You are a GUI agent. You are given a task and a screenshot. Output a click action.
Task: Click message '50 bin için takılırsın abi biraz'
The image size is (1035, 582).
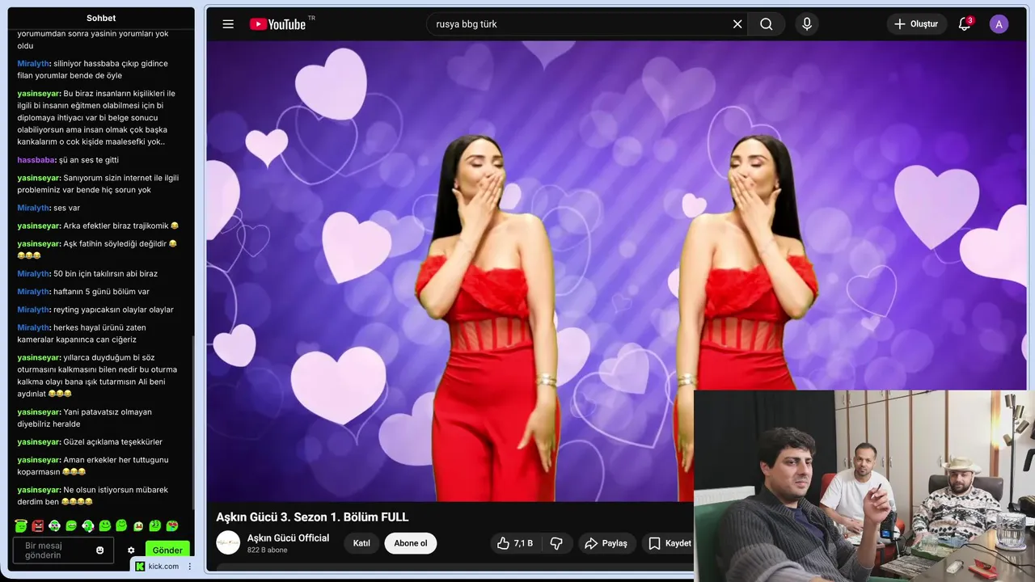87,273
